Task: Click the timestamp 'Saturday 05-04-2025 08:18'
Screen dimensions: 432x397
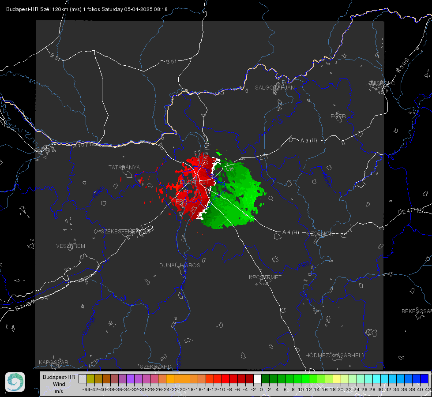Action: [x=135, y=9]
